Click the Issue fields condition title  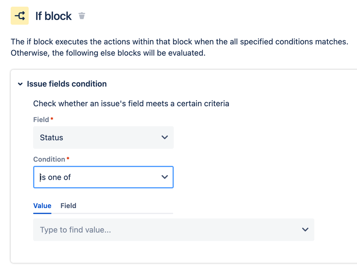click(66, 84)
